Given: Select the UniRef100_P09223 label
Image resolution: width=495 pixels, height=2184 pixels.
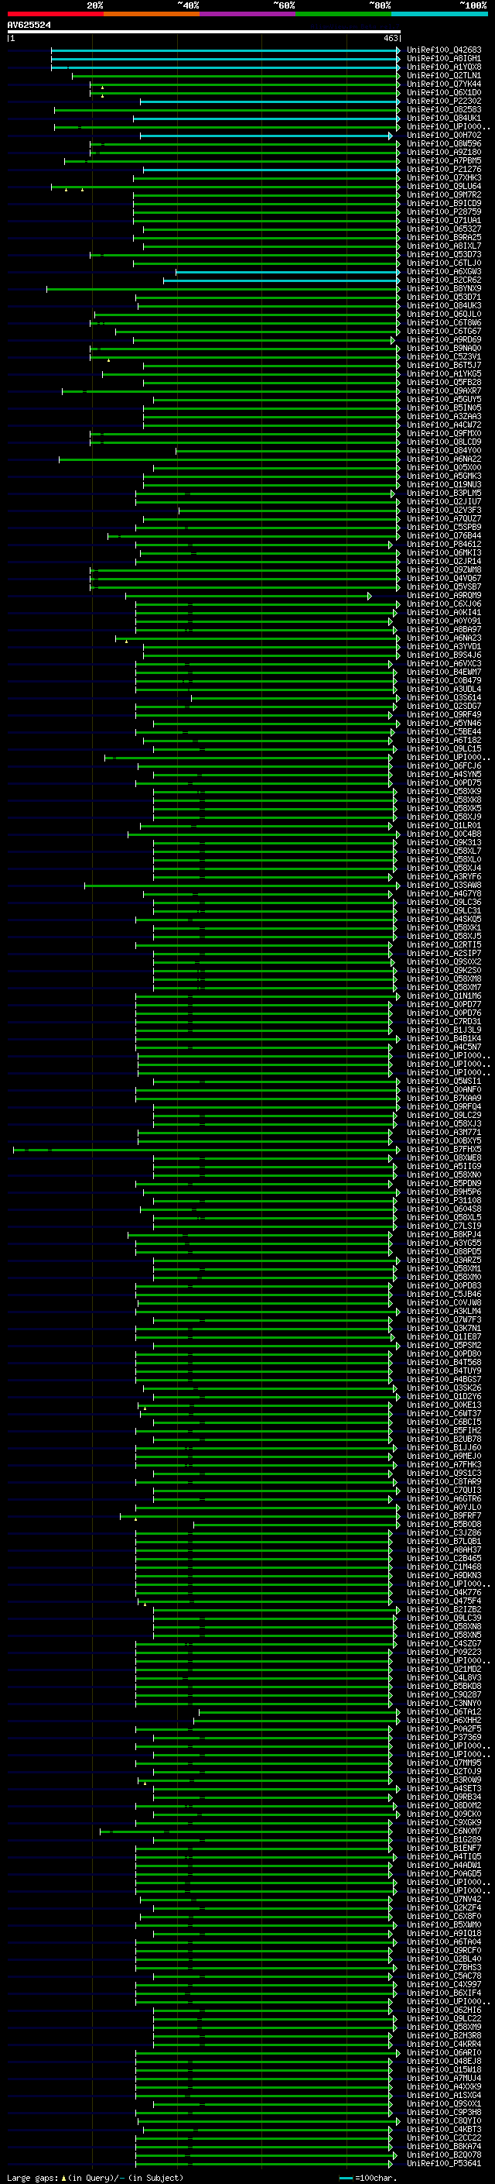Looking at the screenshot, I should coord(444,1653).
